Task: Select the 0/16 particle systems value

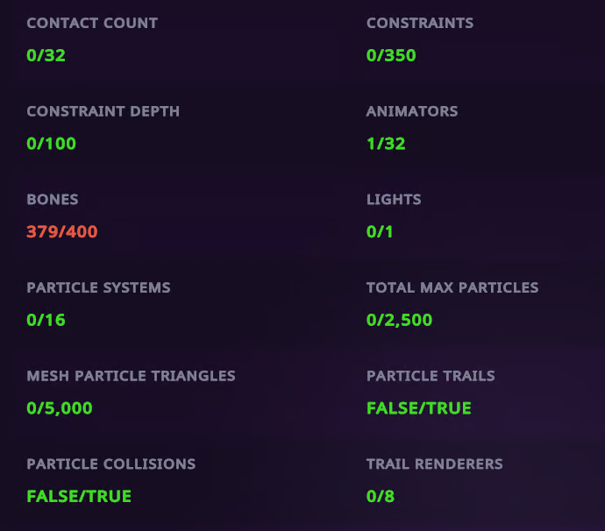Action: click(x=46, y=320)
